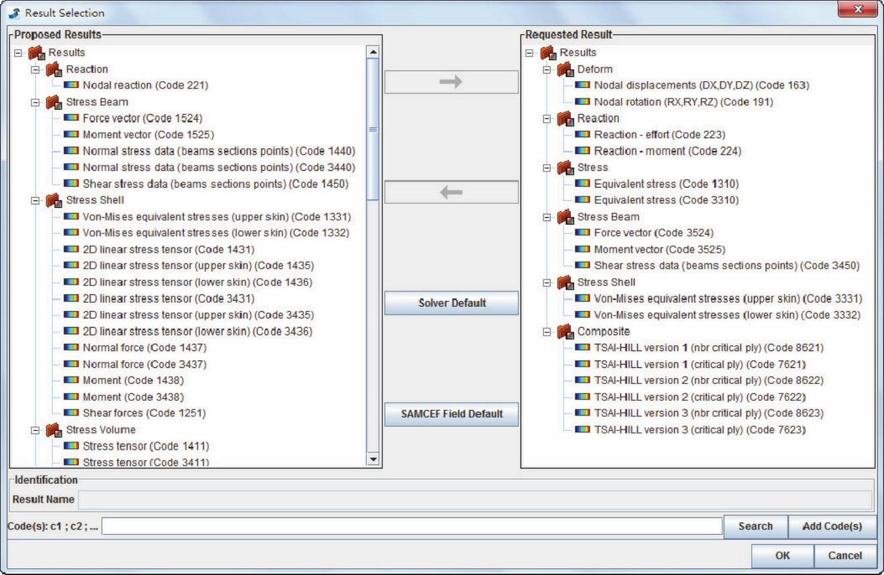The image size is (884, 575).
Task: Click the Add Code(s) button
Action: (832, 527)
